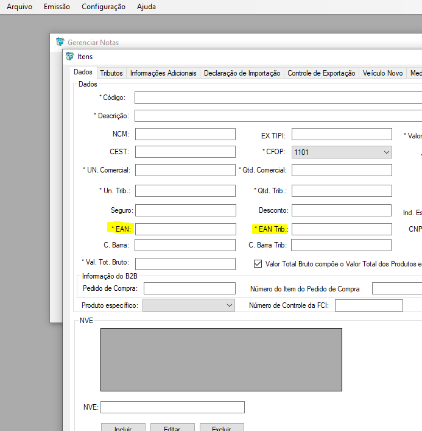Click the Código input field

[x=278, y=98]
